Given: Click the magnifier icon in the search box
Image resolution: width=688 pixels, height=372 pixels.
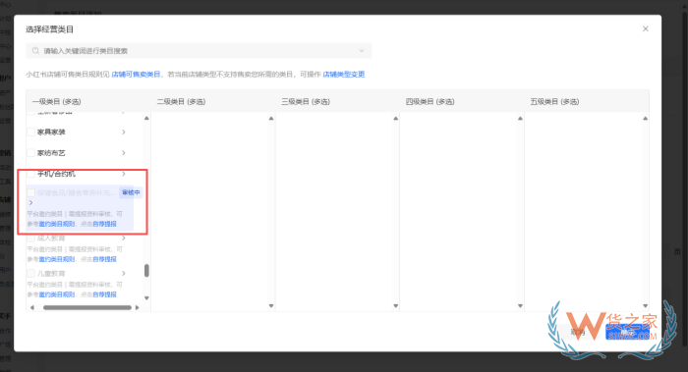Looking at the screenshot, I should (35, 51).
